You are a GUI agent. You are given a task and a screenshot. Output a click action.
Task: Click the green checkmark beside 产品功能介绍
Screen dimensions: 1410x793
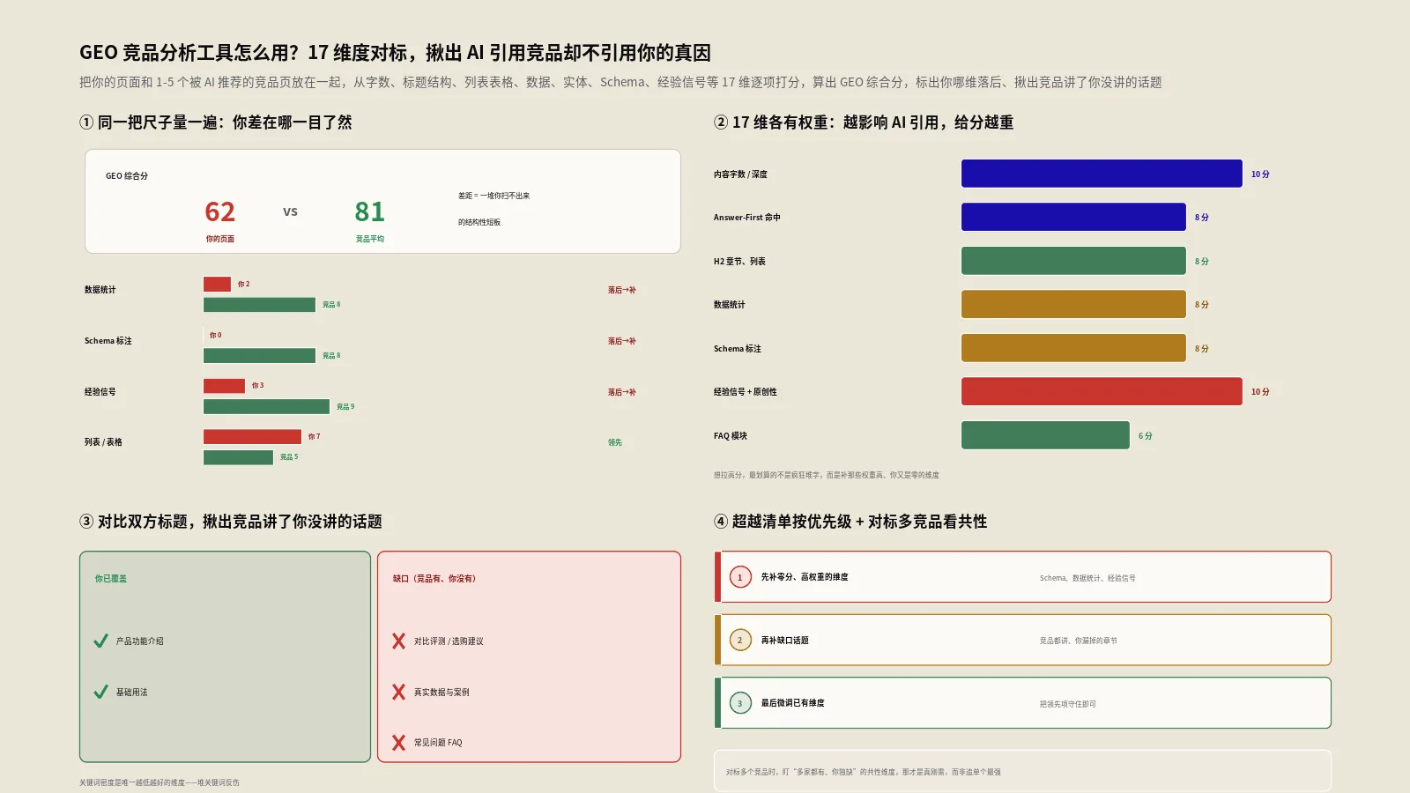100,641
